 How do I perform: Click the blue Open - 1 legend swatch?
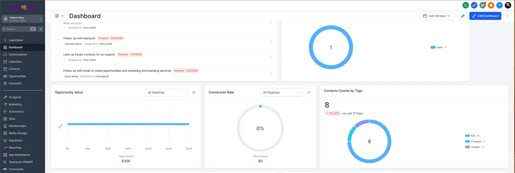point(433,47)
